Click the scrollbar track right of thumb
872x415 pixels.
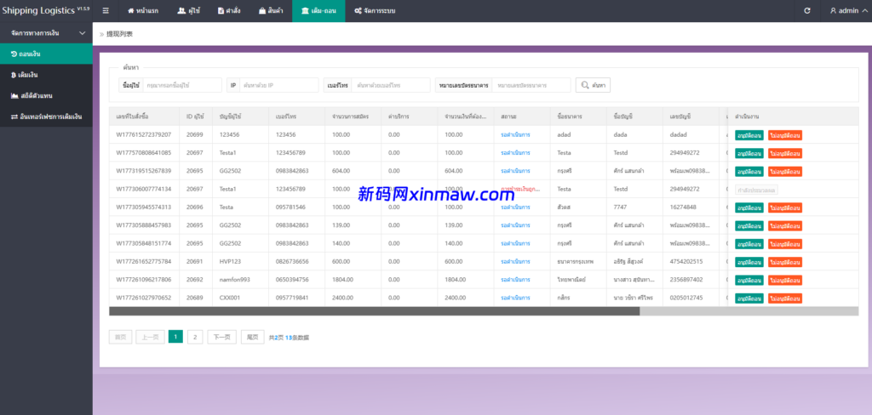749,311
